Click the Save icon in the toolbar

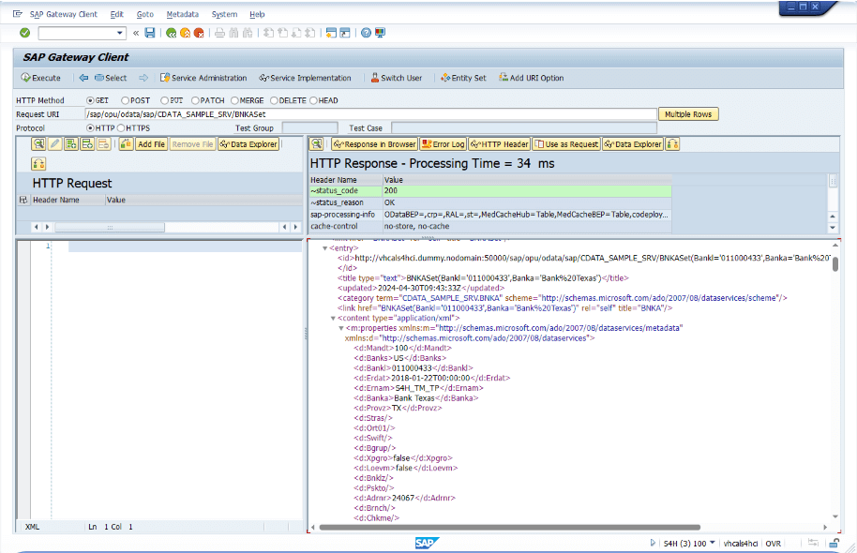click(150, 33)
